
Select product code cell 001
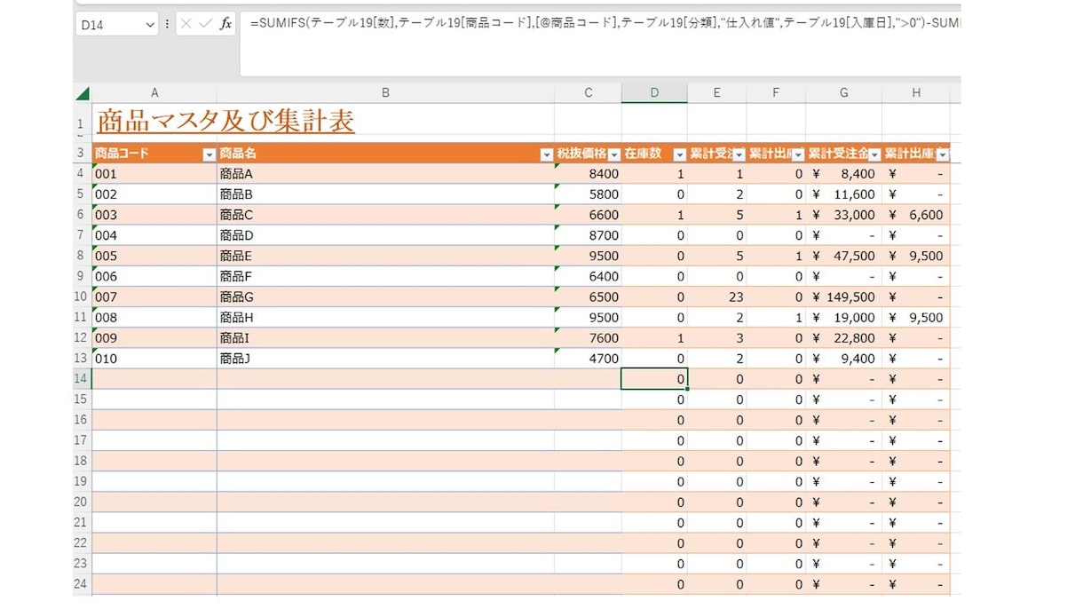click(x=154, y=174)
